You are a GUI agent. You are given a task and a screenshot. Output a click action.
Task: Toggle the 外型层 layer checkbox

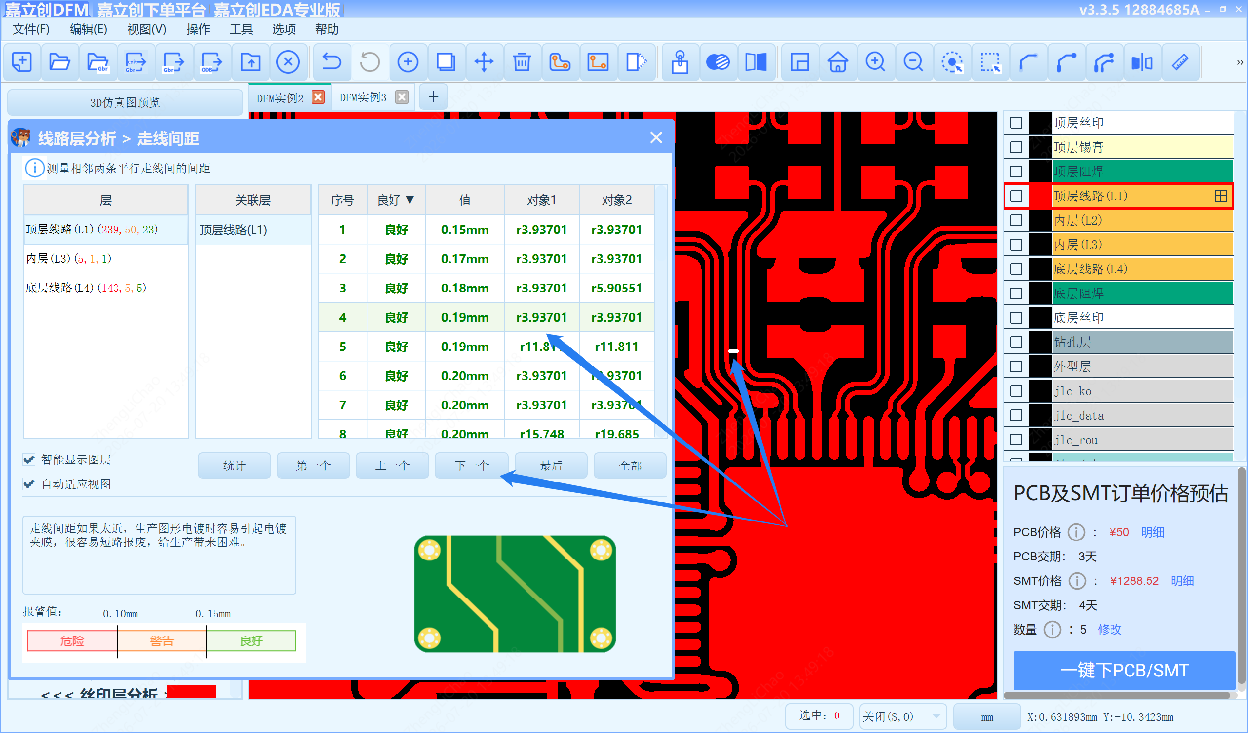pos(1016,366)
